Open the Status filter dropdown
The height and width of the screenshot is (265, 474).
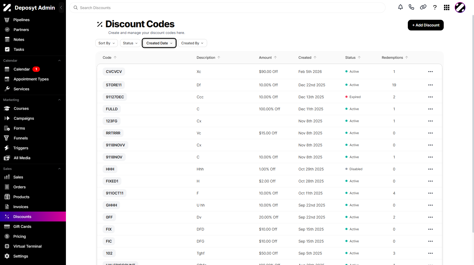130,43
